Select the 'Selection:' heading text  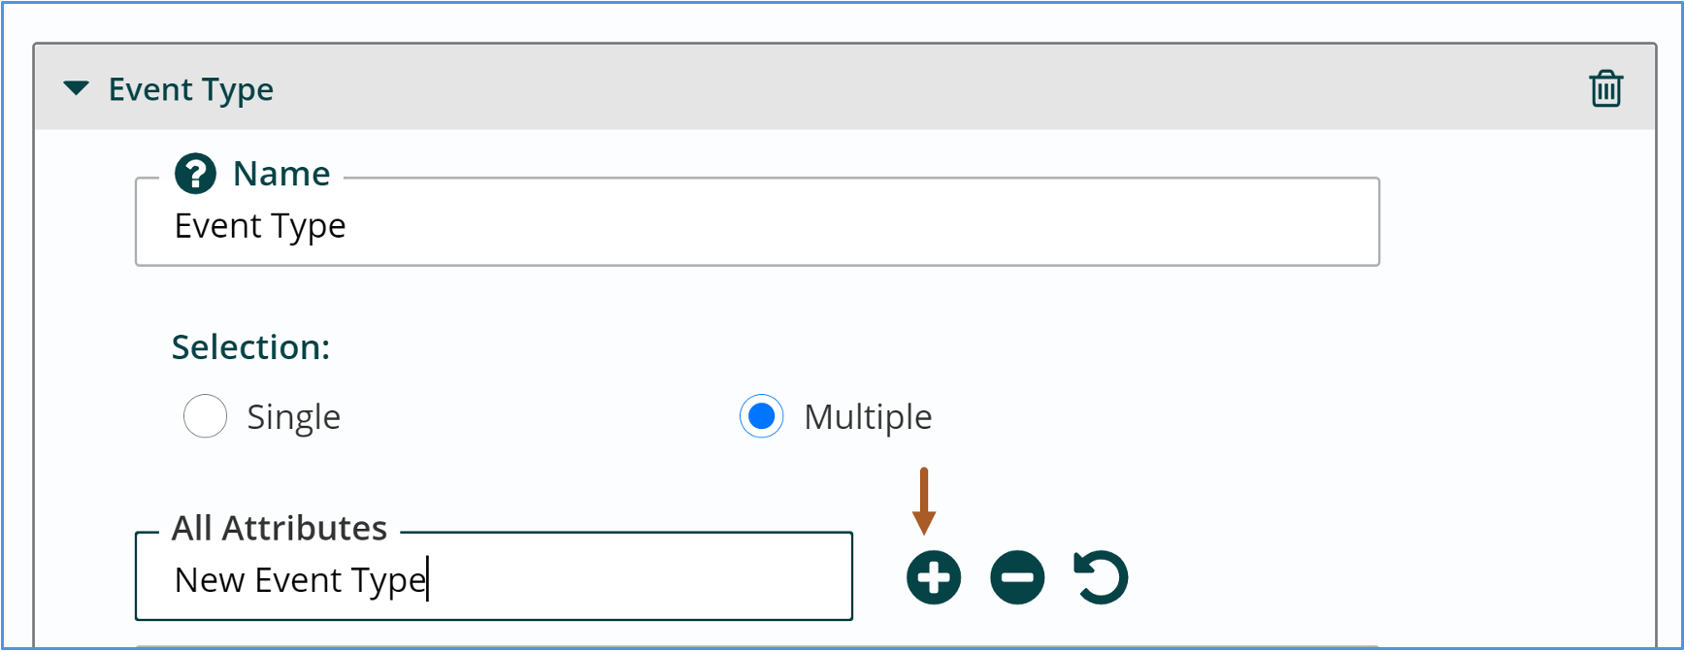coord(250,347)
